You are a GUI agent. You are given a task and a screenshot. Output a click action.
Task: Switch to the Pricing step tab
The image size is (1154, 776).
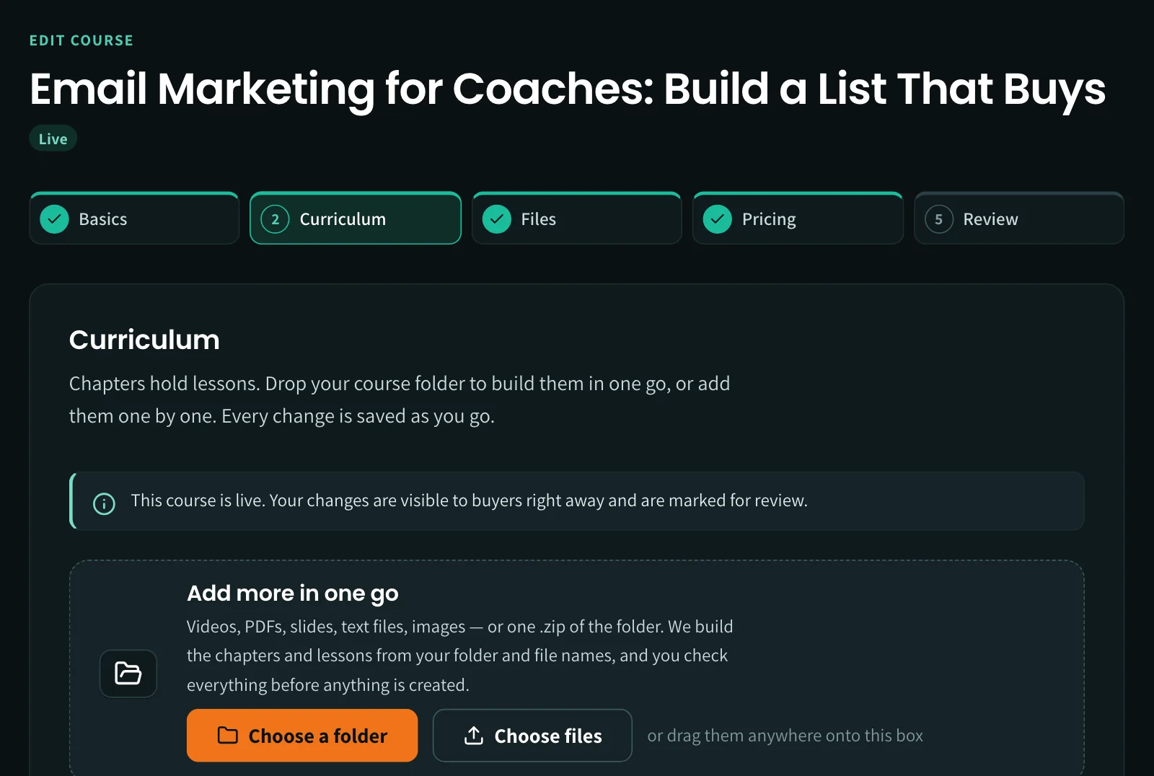click(798, 218)
